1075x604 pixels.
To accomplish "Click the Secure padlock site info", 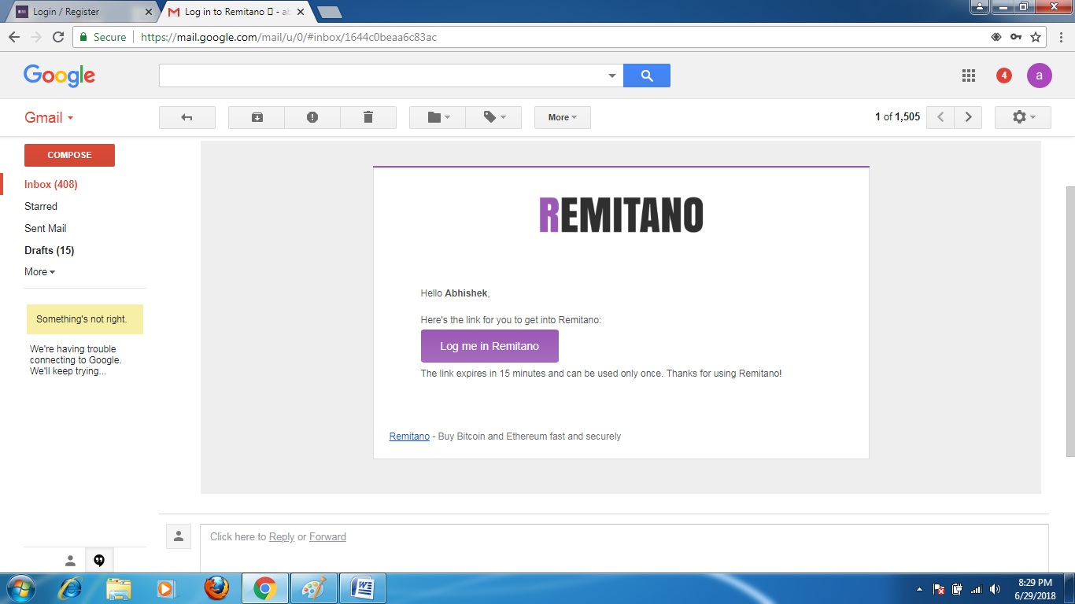I will [103, 37].
